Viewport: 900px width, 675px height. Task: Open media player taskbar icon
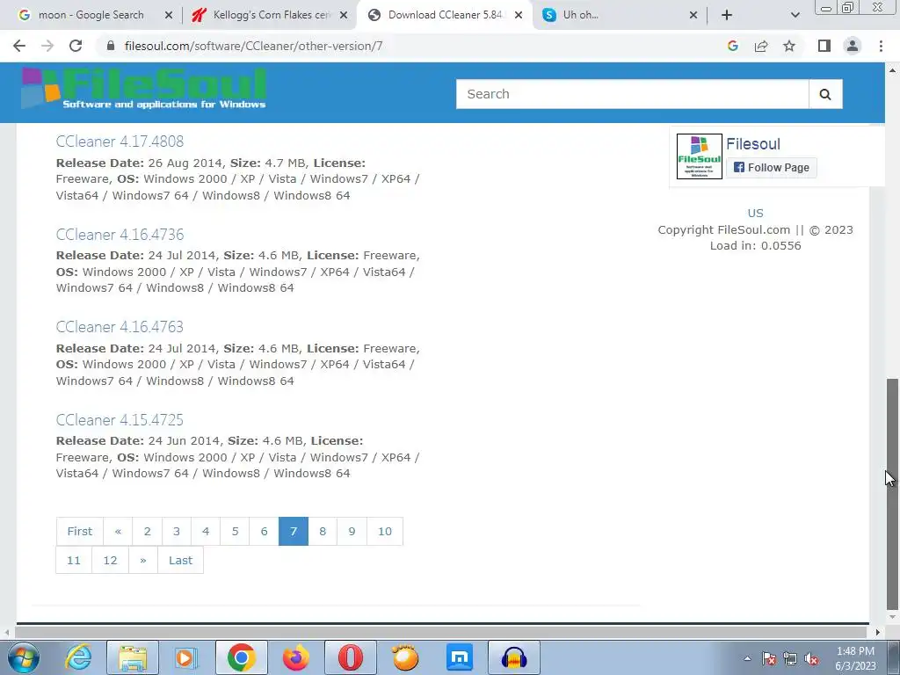click(x=186, y=657)
